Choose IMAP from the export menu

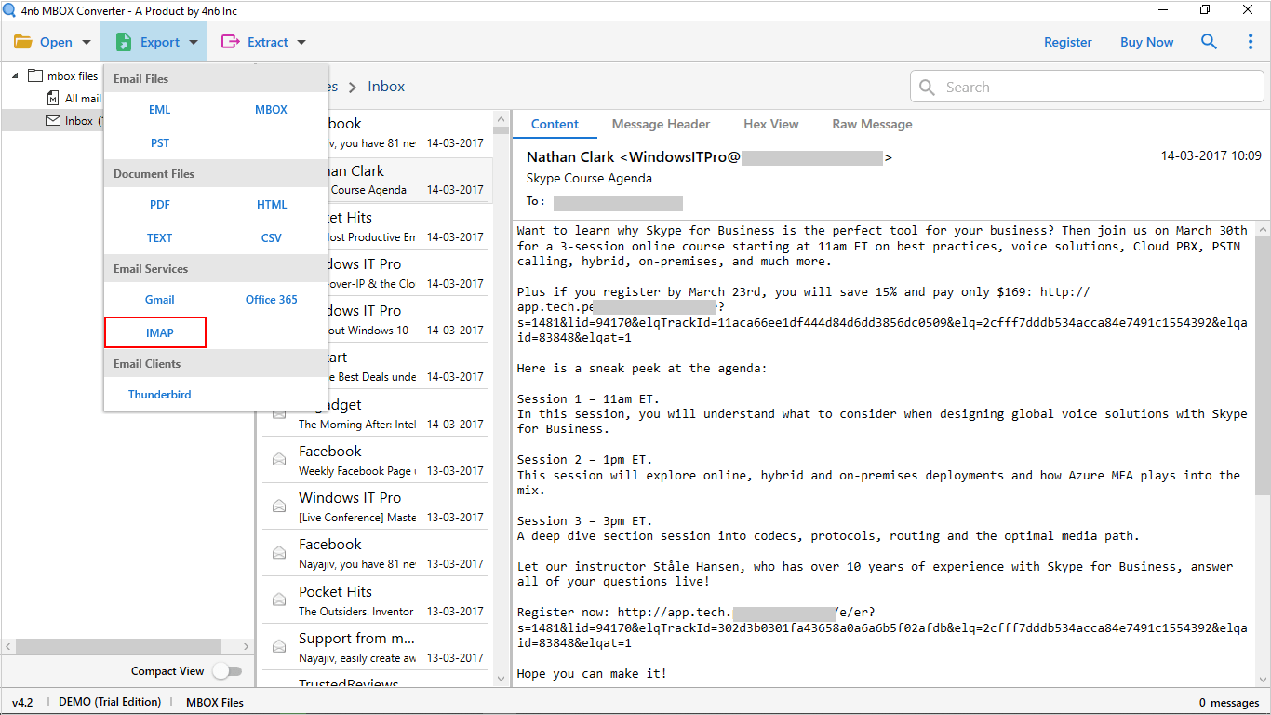(159, 332)
